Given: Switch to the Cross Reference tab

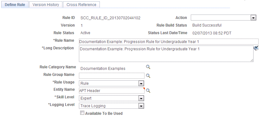Looking at the screenshot, I should [81, 4].
